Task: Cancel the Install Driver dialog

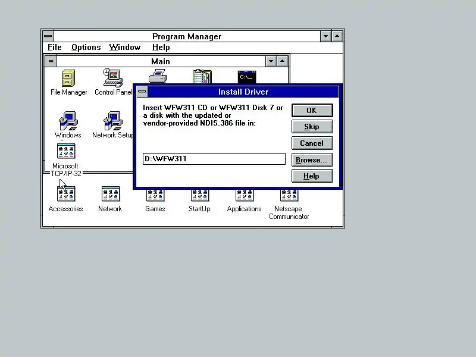Action: [312, 143]
